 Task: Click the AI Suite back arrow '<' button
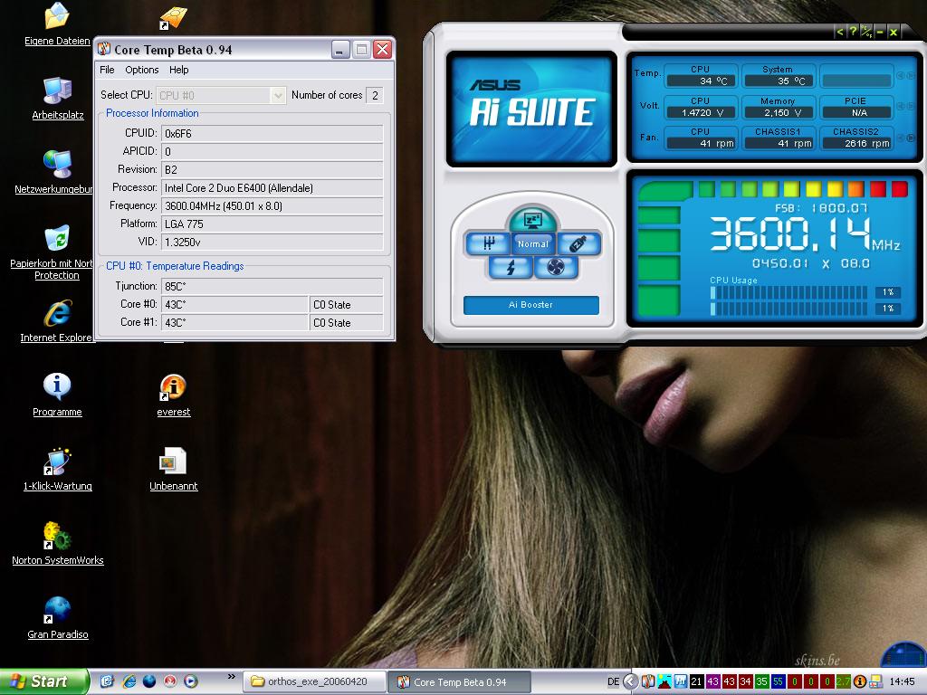pyautogui.click(x=839, y=32)
